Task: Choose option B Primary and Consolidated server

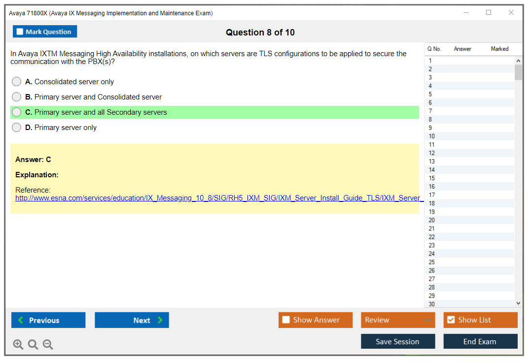Action: [x=17, y=97]
